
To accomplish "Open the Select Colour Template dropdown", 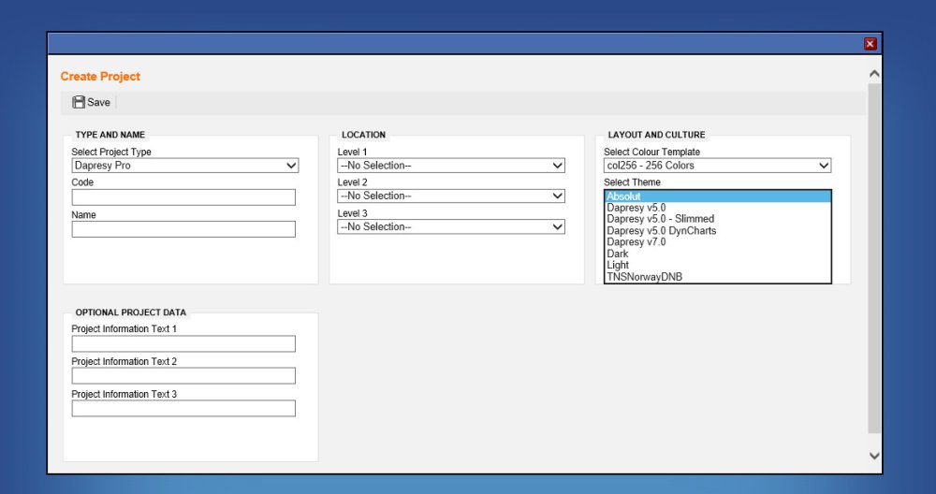I will (x=717, y=166).
